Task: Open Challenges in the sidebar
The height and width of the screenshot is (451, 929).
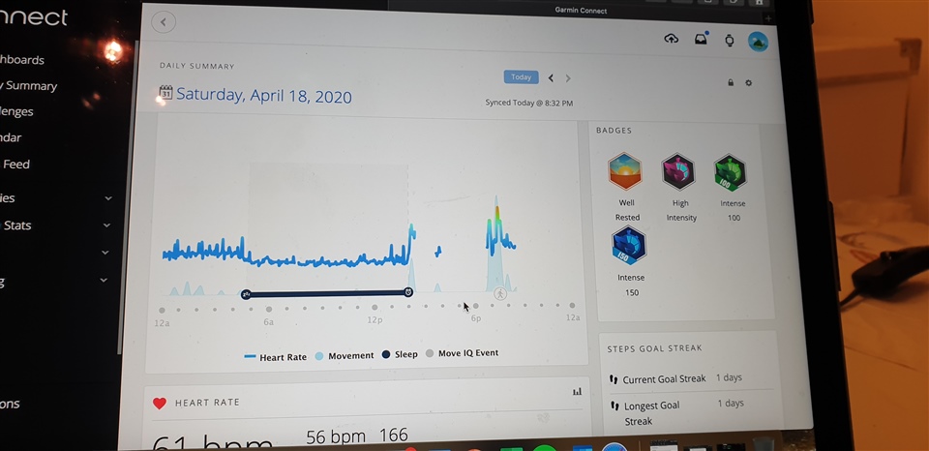Action: (x=16, y=111)
